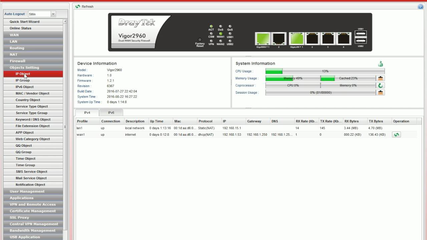Open MAC / Vendor Object entry

(x=33, y=93)
